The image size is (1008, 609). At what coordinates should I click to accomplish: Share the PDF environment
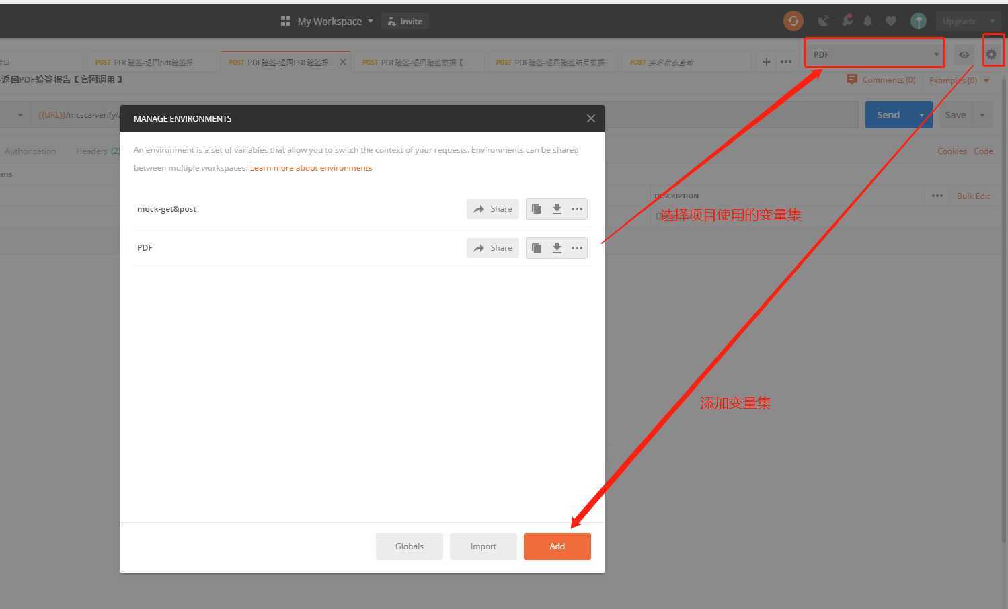493,248
